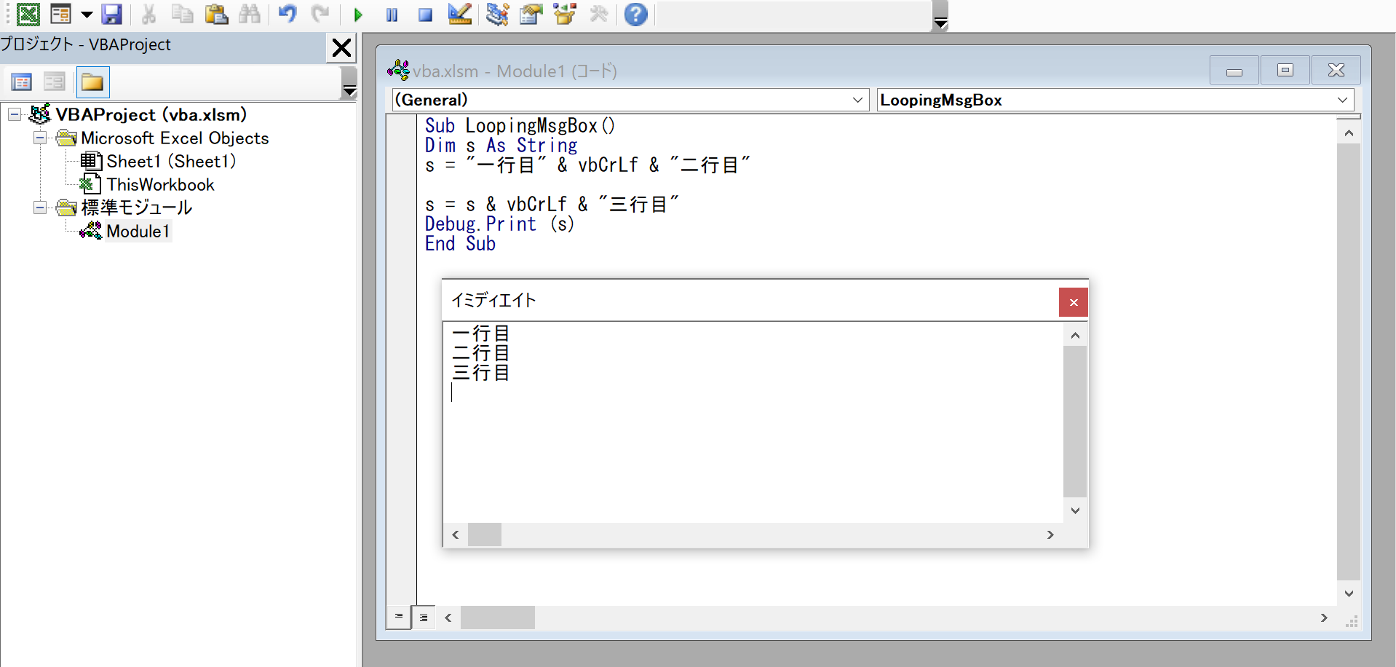
Task: Pause execution with the Break icon
Action: tap(392, 15)
